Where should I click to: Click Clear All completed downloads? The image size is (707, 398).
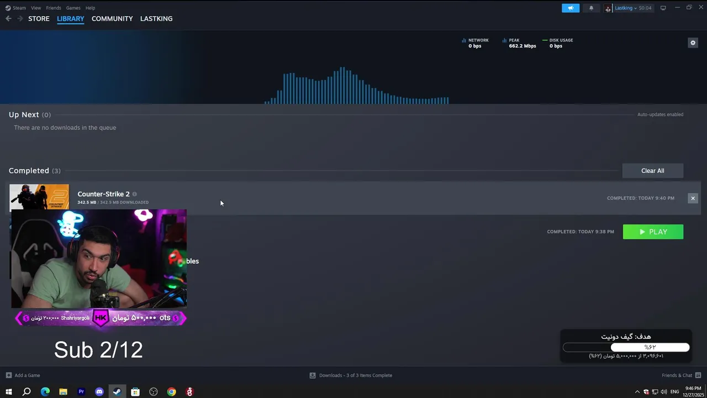pyautogui.click(x=653, y=171)
